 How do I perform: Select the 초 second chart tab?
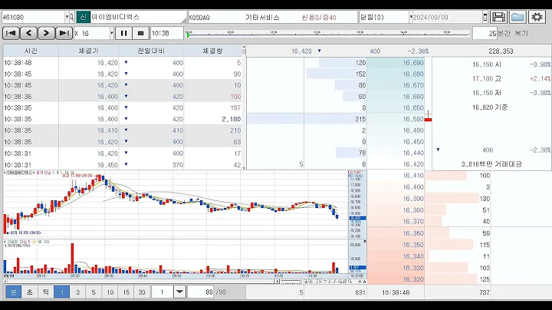pos(30,292)
